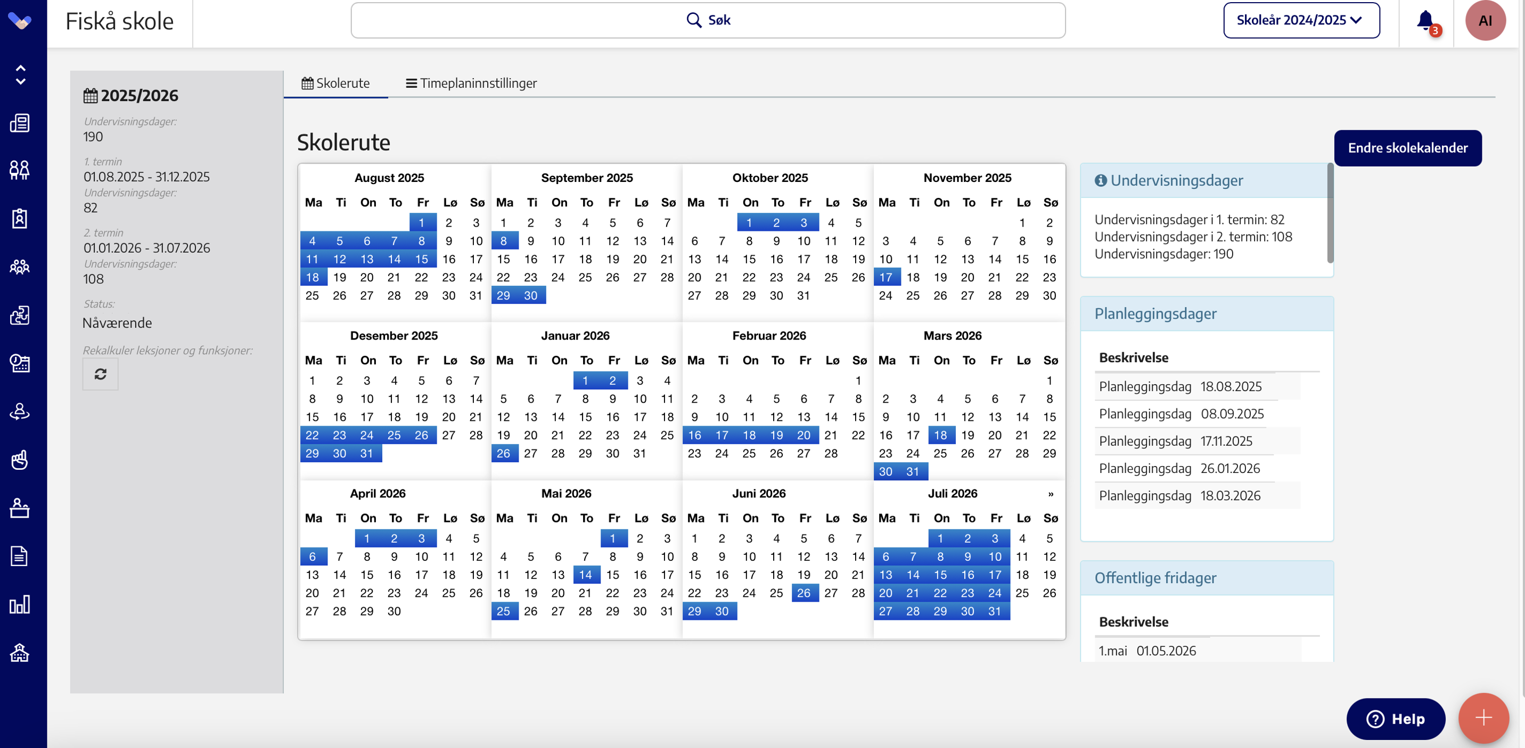The width and height of the screenshot is (1525, 748).
Task: Select 6 in April 2026
Action: pyautogui.click(x=313, y=556)
